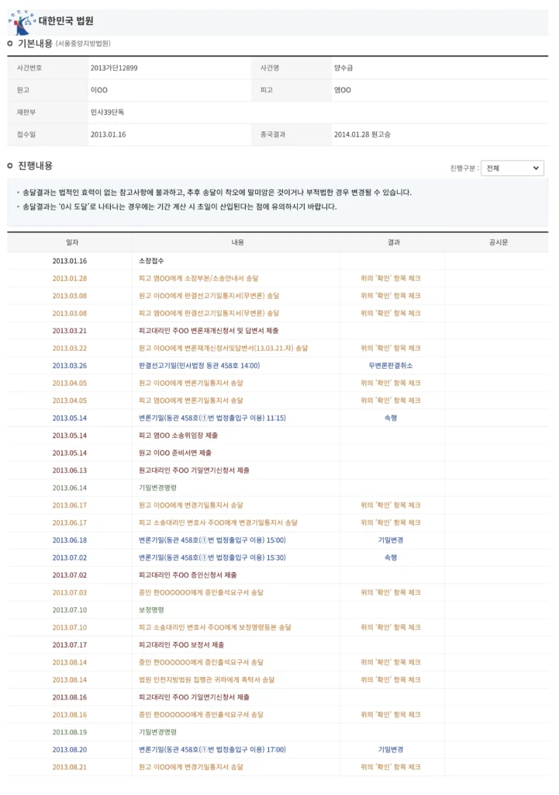Select 원고 이OO 준비서면 제출
Image resolution: width=559 pixels, height=795 pixels.
click(x=175, y=453)
